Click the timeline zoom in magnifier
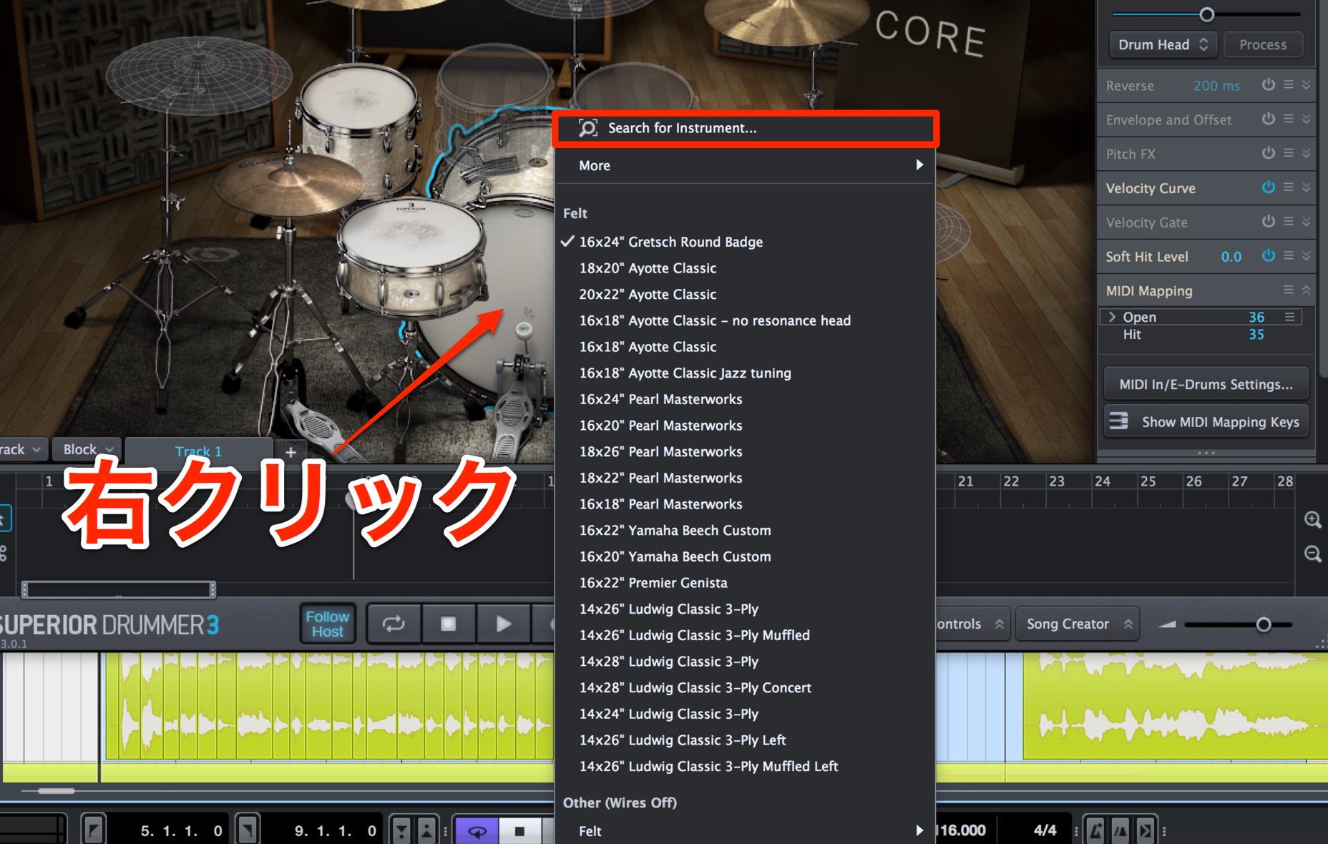The height and width of the screenshot is (844, 1328). (x=1312, y=520)
